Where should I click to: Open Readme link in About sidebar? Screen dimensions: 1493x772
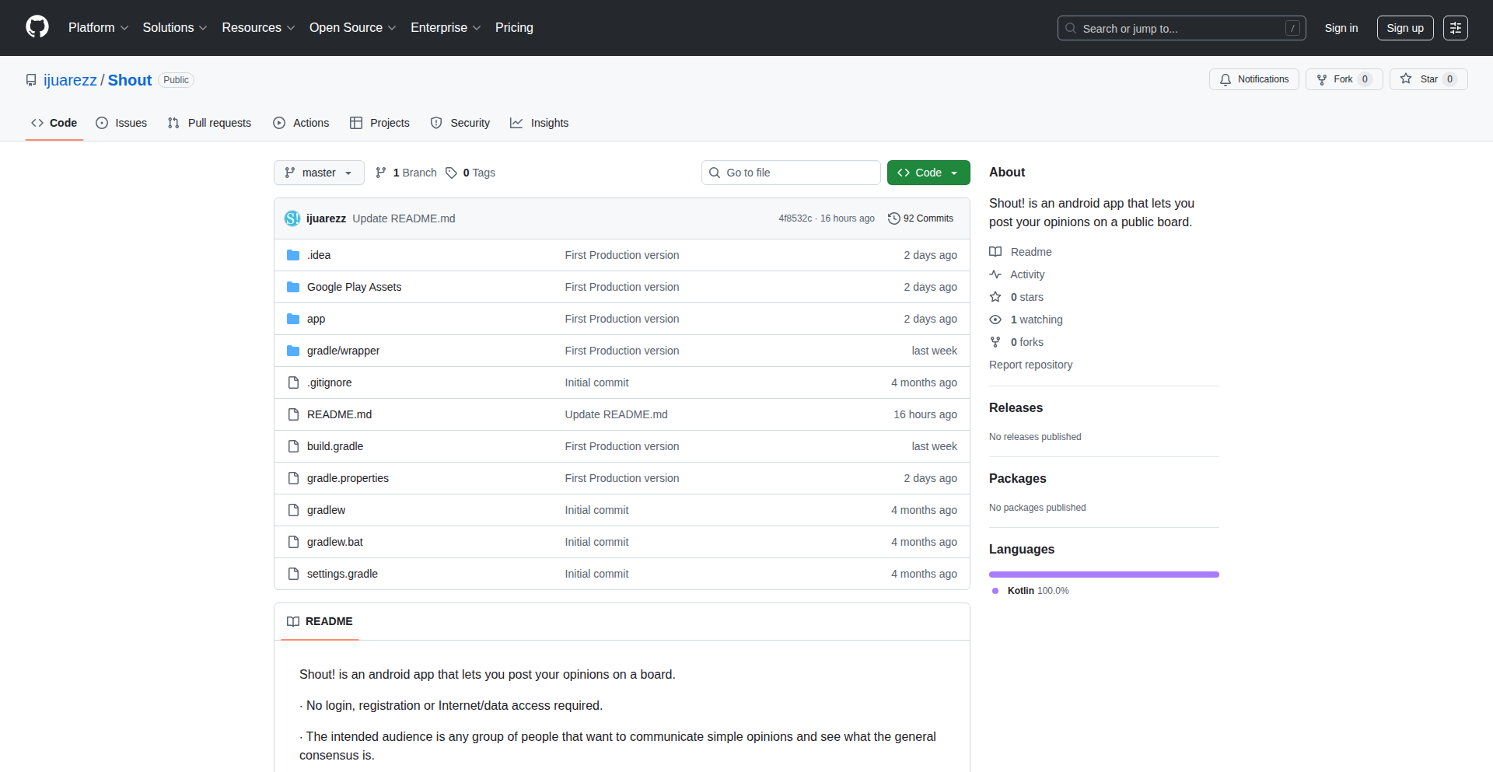[x=1020, y=252]
